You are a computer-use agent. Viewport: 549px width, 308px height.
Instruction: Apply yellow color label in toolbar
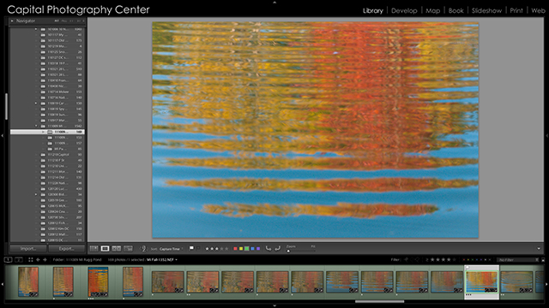[x=241, y=249]
